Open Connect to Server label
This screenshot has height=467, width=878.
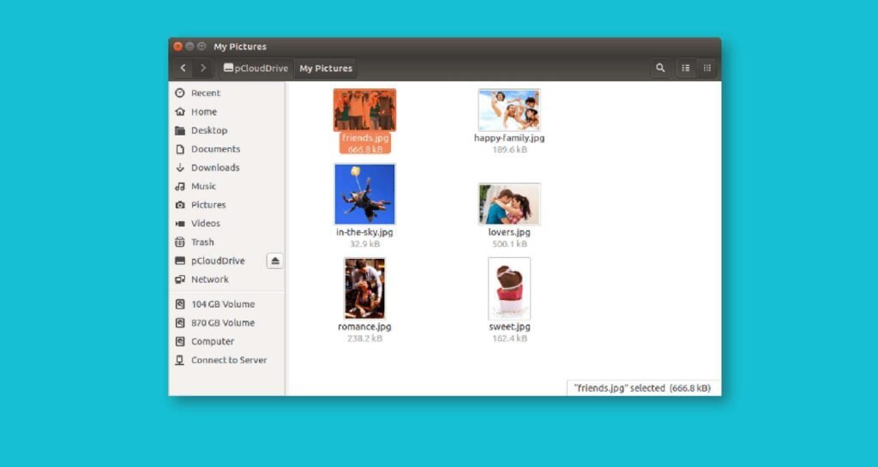pos(229,360)
